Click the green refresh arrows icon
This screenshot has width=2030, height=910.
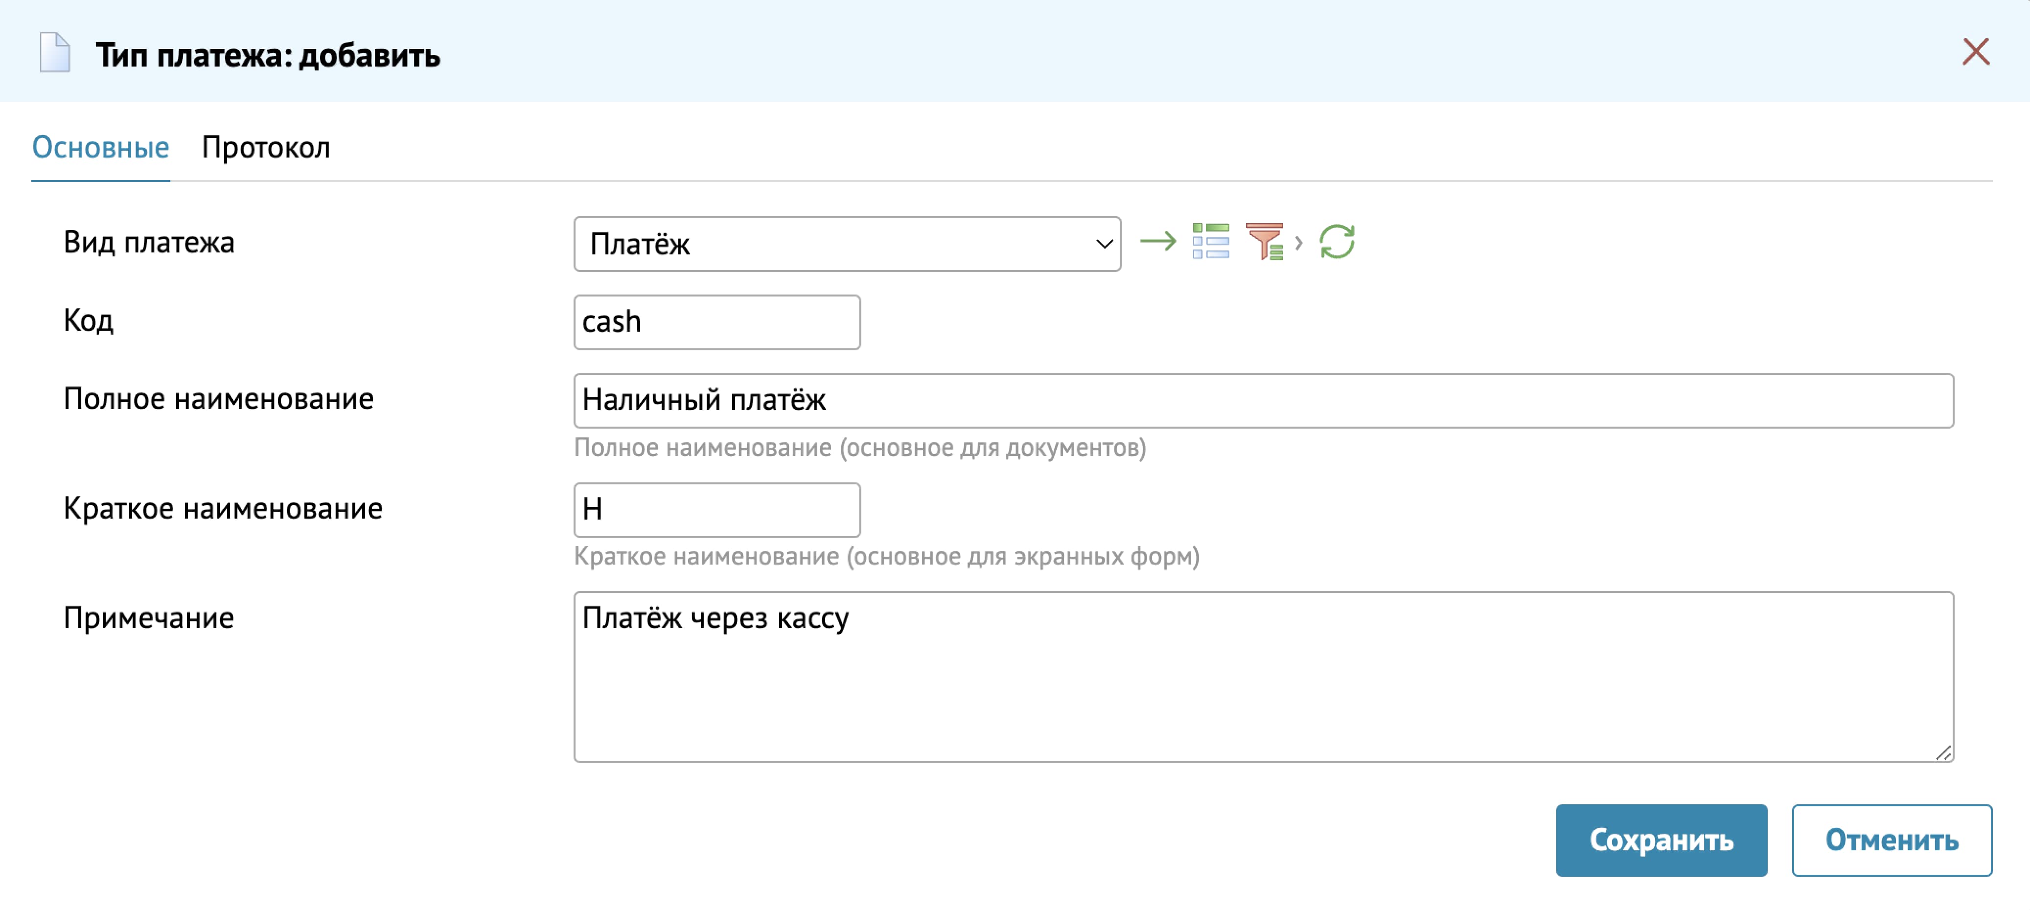(x=1337, y=241)
